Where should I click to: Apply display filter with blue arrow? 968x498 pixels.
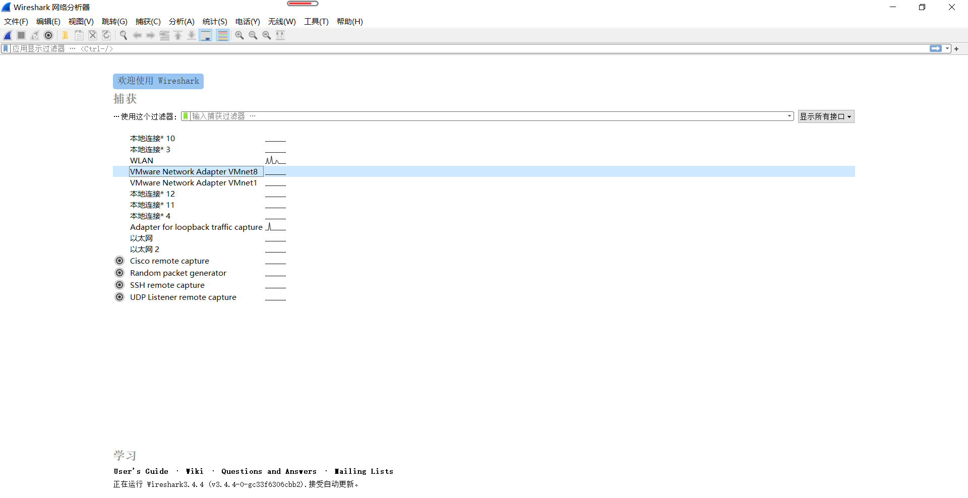tap(936, 49)
